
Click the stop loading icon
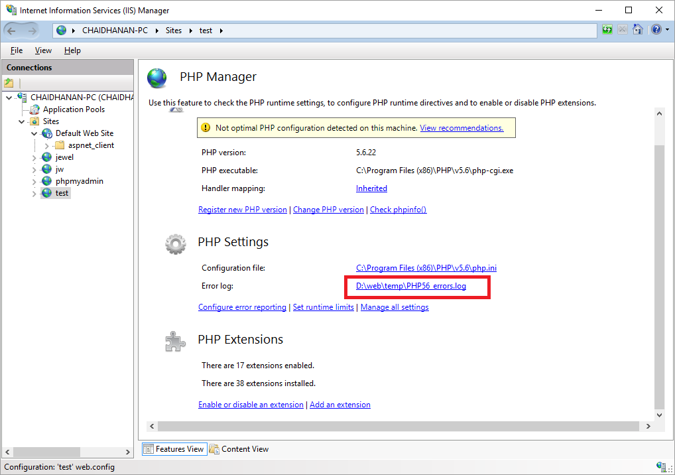[x=623, y=30]
